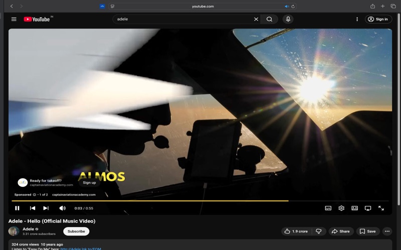Pause the playing video
This screenshot has height=250, width=401.
pos(17,208)
